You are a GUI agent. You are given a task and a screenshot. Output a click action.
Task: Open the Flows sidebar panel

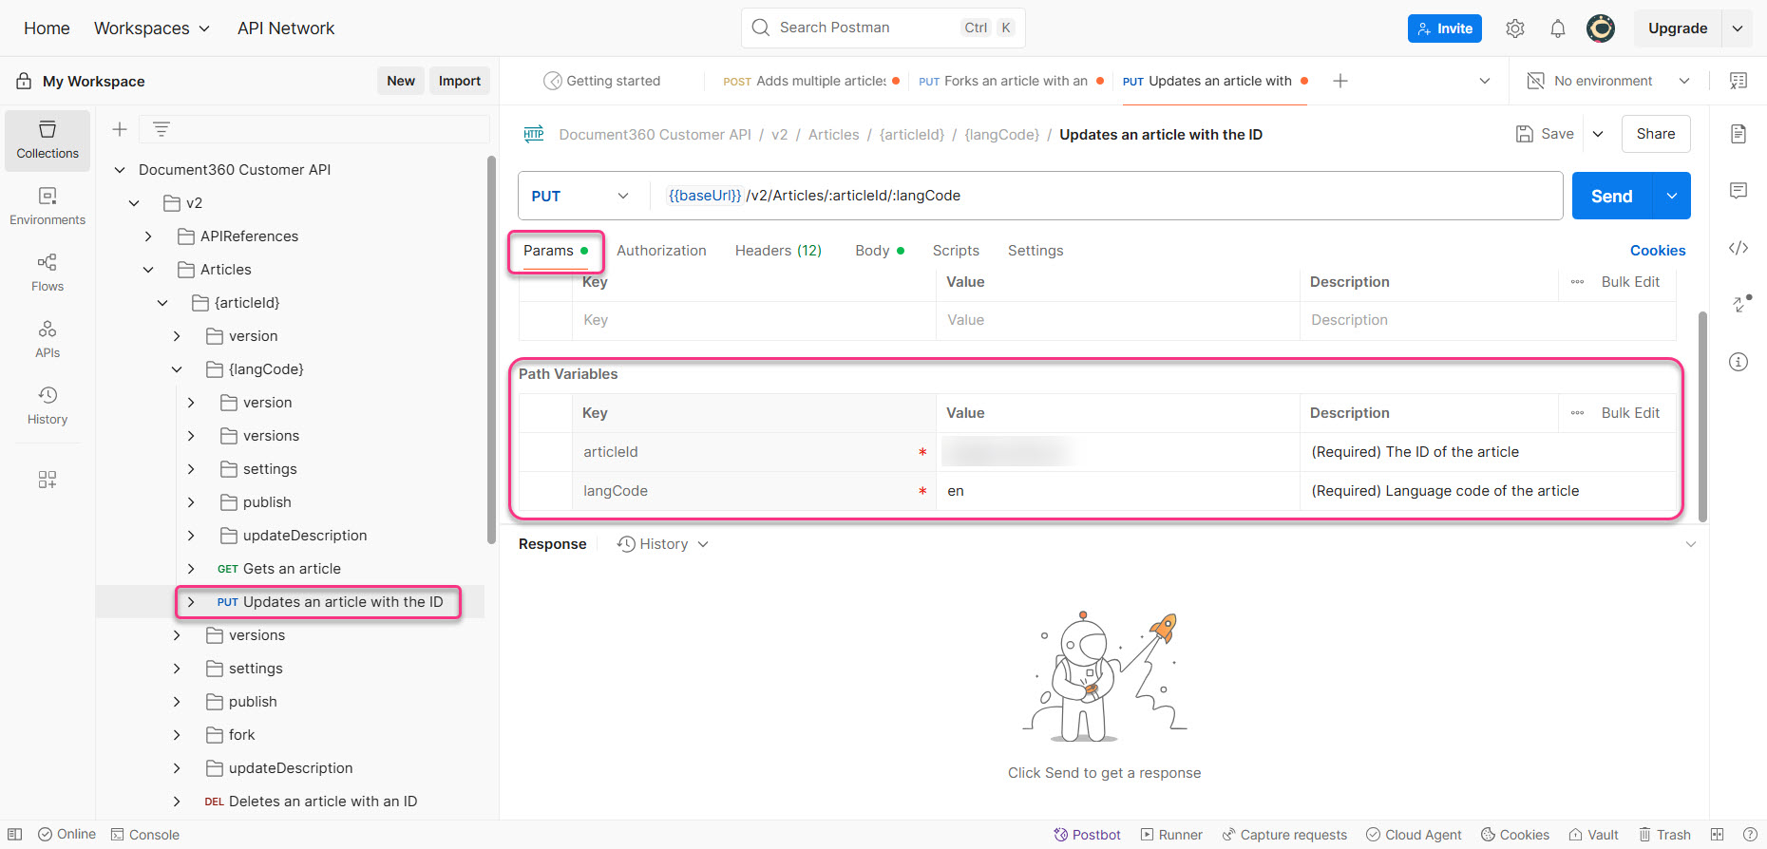[47, 273]
